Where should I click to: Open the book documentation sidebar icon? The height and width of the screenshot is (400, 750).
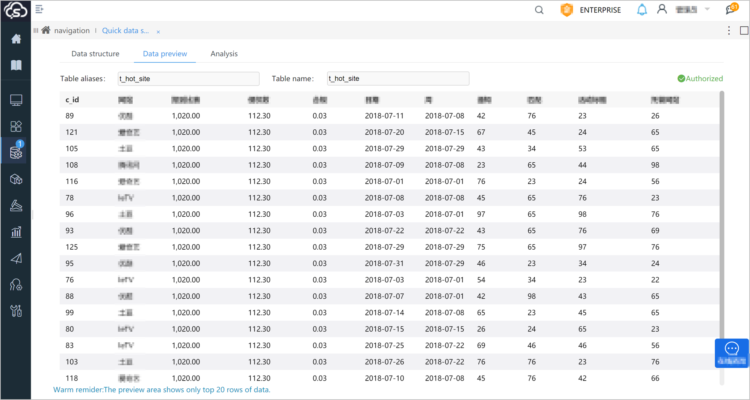point(16,65)
